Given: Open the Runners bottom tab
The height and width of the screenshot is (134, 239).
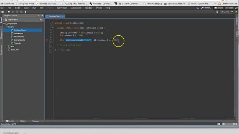Looking at the screenshot, I should 35,121.
